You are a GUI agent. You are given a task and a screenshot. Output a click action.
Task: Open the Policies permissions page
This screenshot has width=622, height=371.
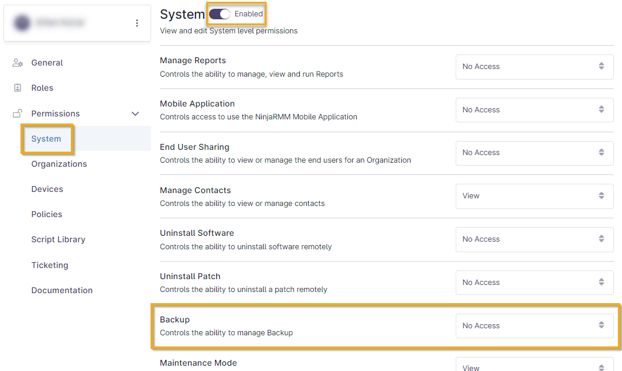[x=47, y=214]
